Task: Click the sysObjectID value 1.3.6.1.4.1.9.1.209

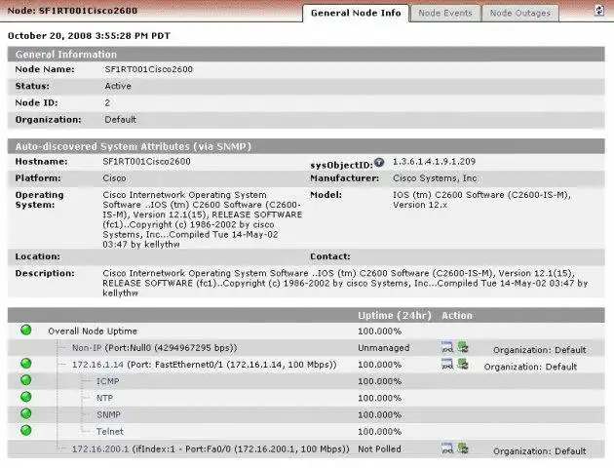Action: point(434,162)
